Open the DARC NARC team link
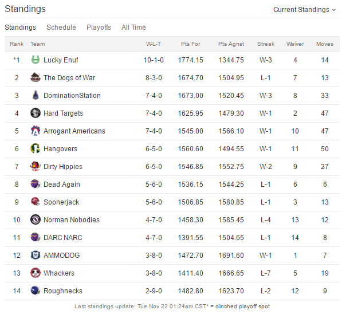This screenshot has height=318, width=342. (x=63, y=238)
